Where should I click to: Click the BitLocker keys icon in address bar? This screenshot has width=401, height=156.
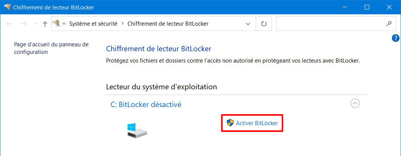56,24
